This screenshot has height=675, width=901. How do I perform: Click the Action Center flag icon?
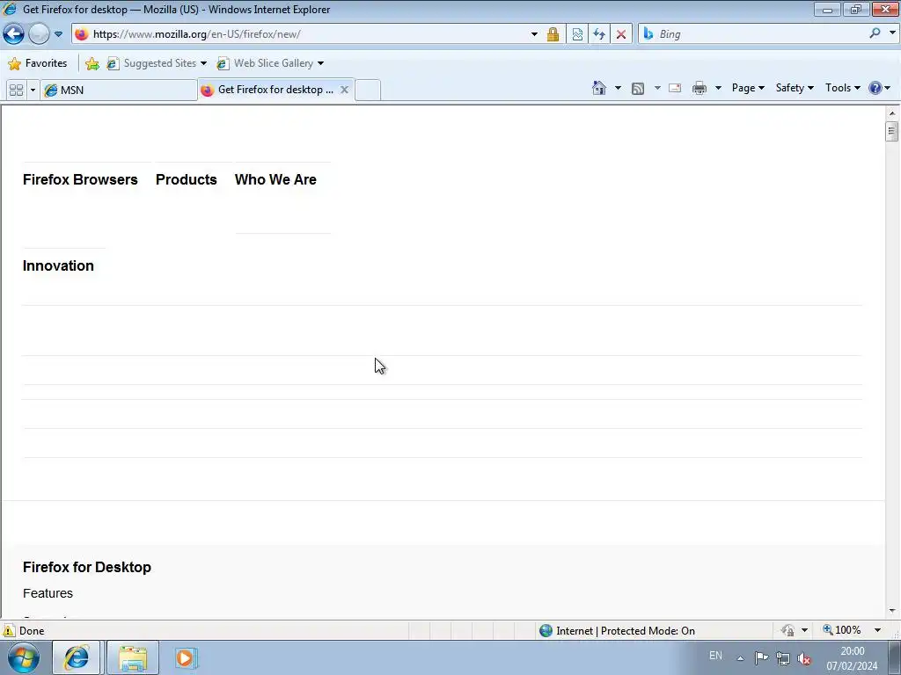(761, 658)
